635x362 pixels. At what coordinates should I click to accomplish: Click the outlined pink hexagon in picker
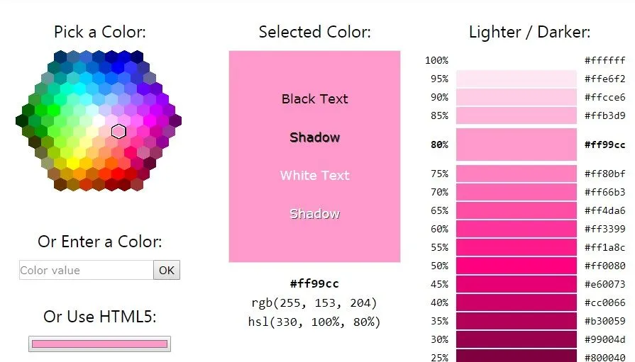[x=118, y=132]
